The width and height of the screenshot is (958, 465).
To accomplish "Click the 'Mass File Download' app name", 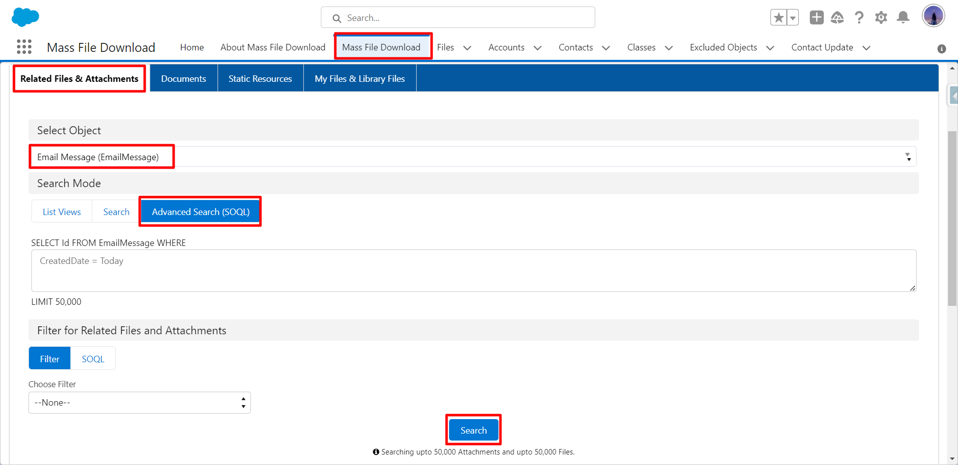I will click(101, 47).
